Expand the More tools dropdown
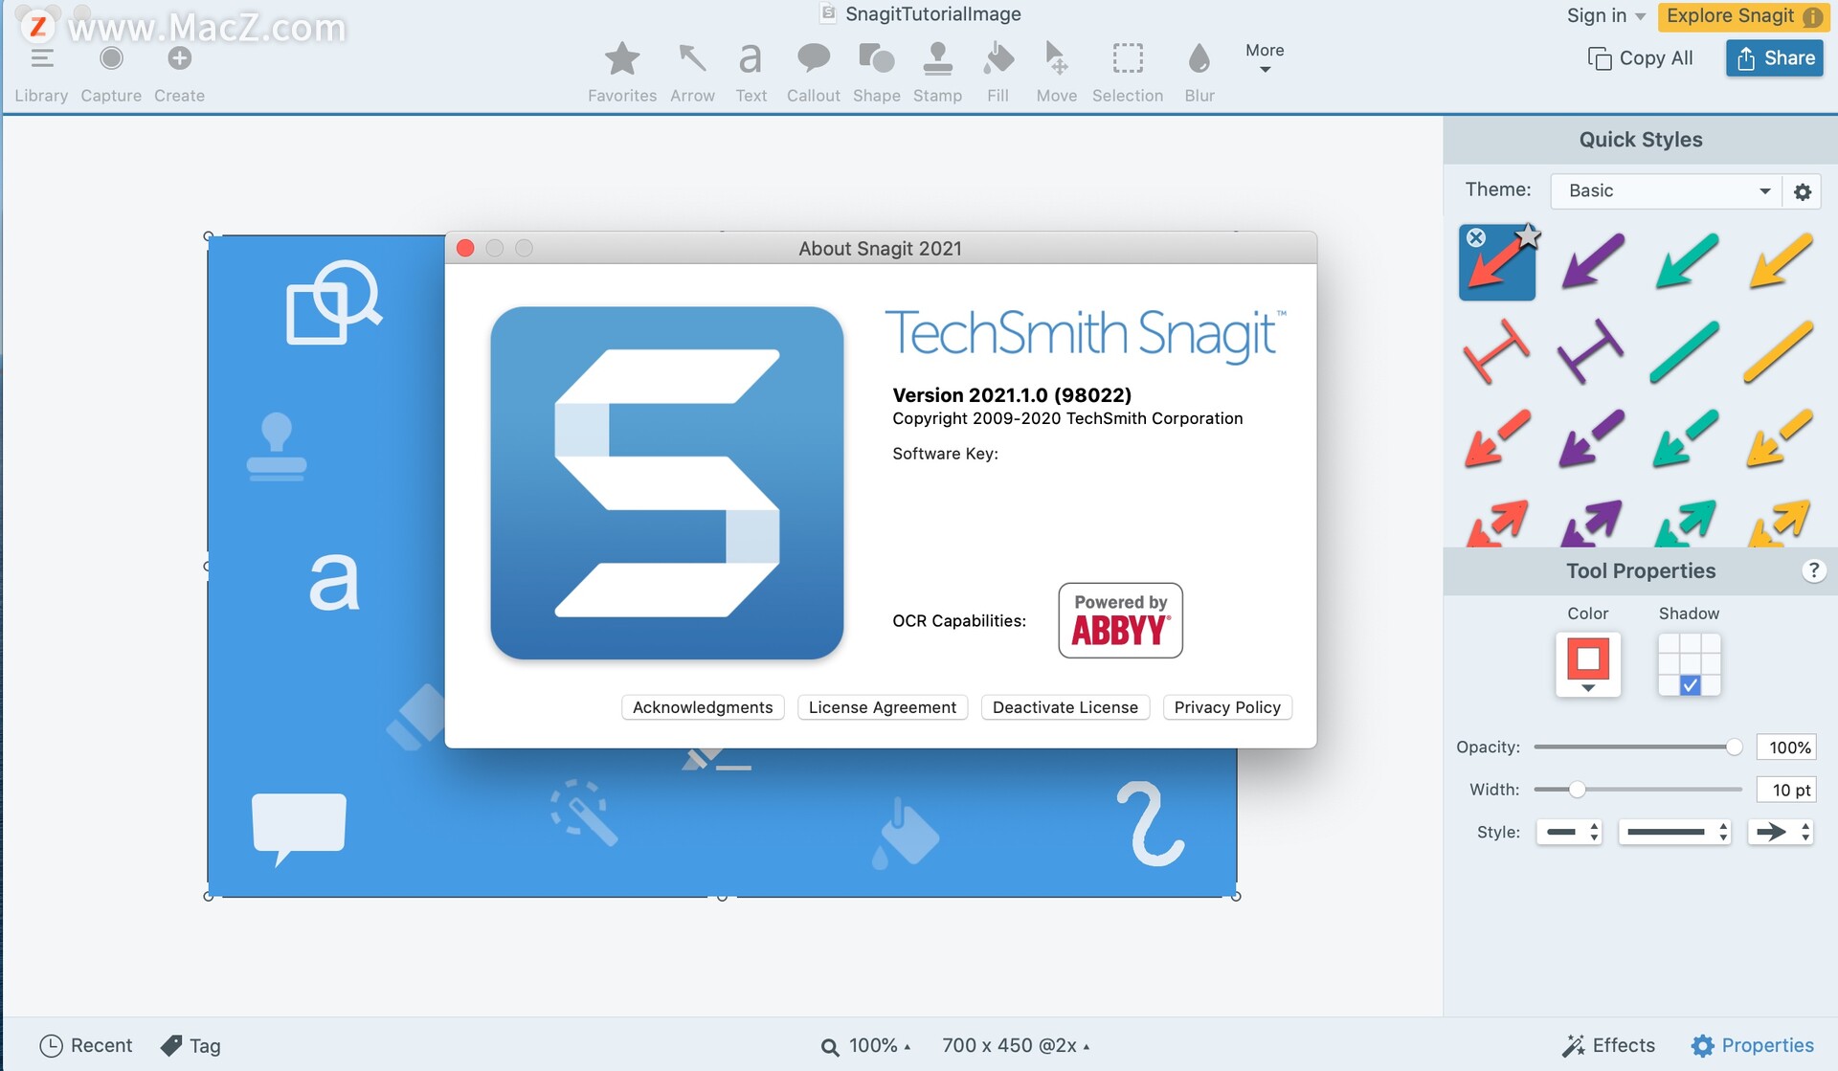 pyautogui.click(x=1265, y=57)
